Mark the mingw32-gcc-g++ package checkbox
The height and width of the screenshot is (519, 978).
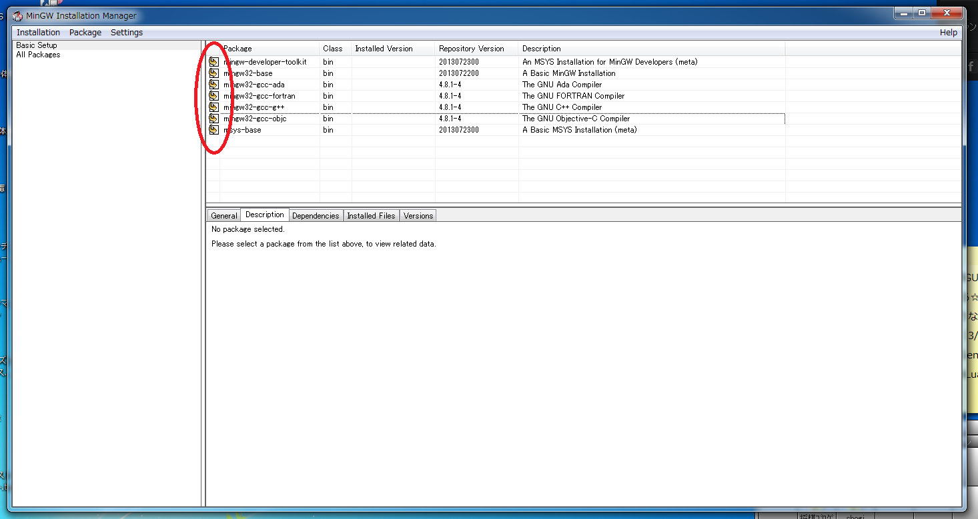(213, 107)
